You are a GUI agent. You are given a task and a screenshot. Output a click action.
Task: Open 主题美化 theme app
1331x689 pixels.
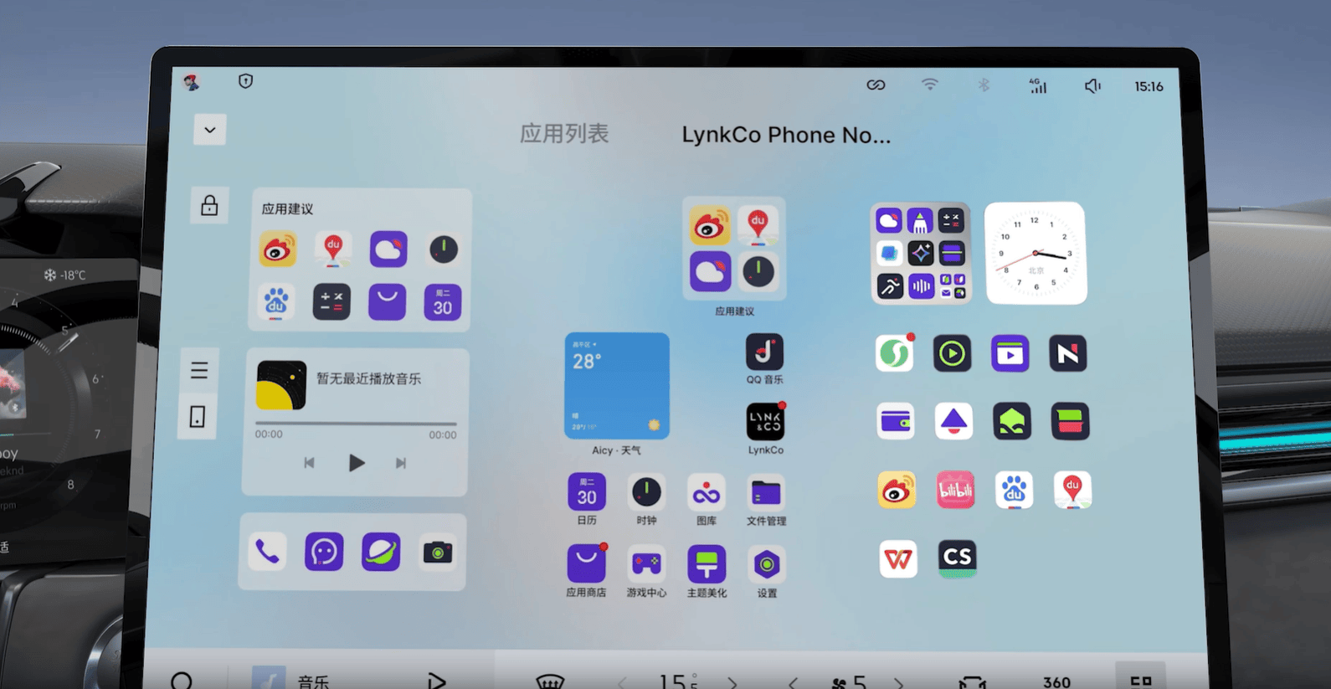[x=707, y=564]
